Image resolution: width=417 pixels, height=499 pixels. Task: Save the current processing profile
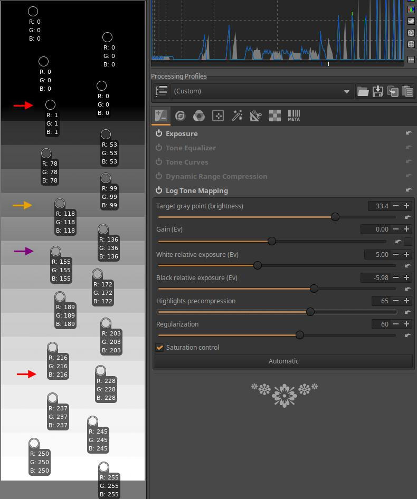click(x=377, y=91)
